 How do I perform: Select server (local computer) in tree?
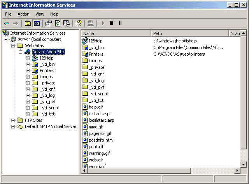coord(40,39)
